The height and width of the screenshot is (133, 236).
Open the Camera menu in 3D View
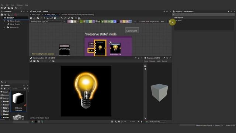coord(164,61)
